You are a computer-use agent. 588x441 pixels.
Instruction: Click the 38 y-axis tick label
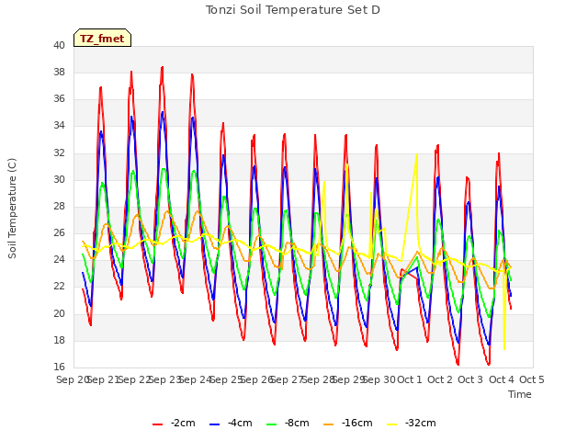click(x=59, y=72)
